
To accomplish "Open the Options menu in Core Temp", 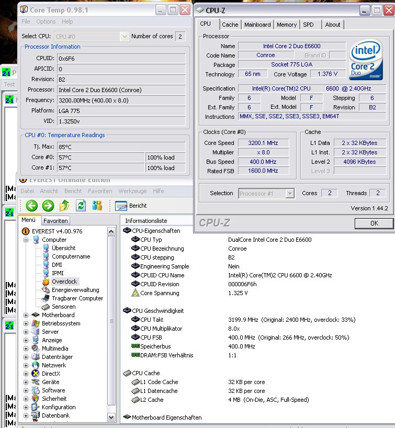I will (46, 21).
